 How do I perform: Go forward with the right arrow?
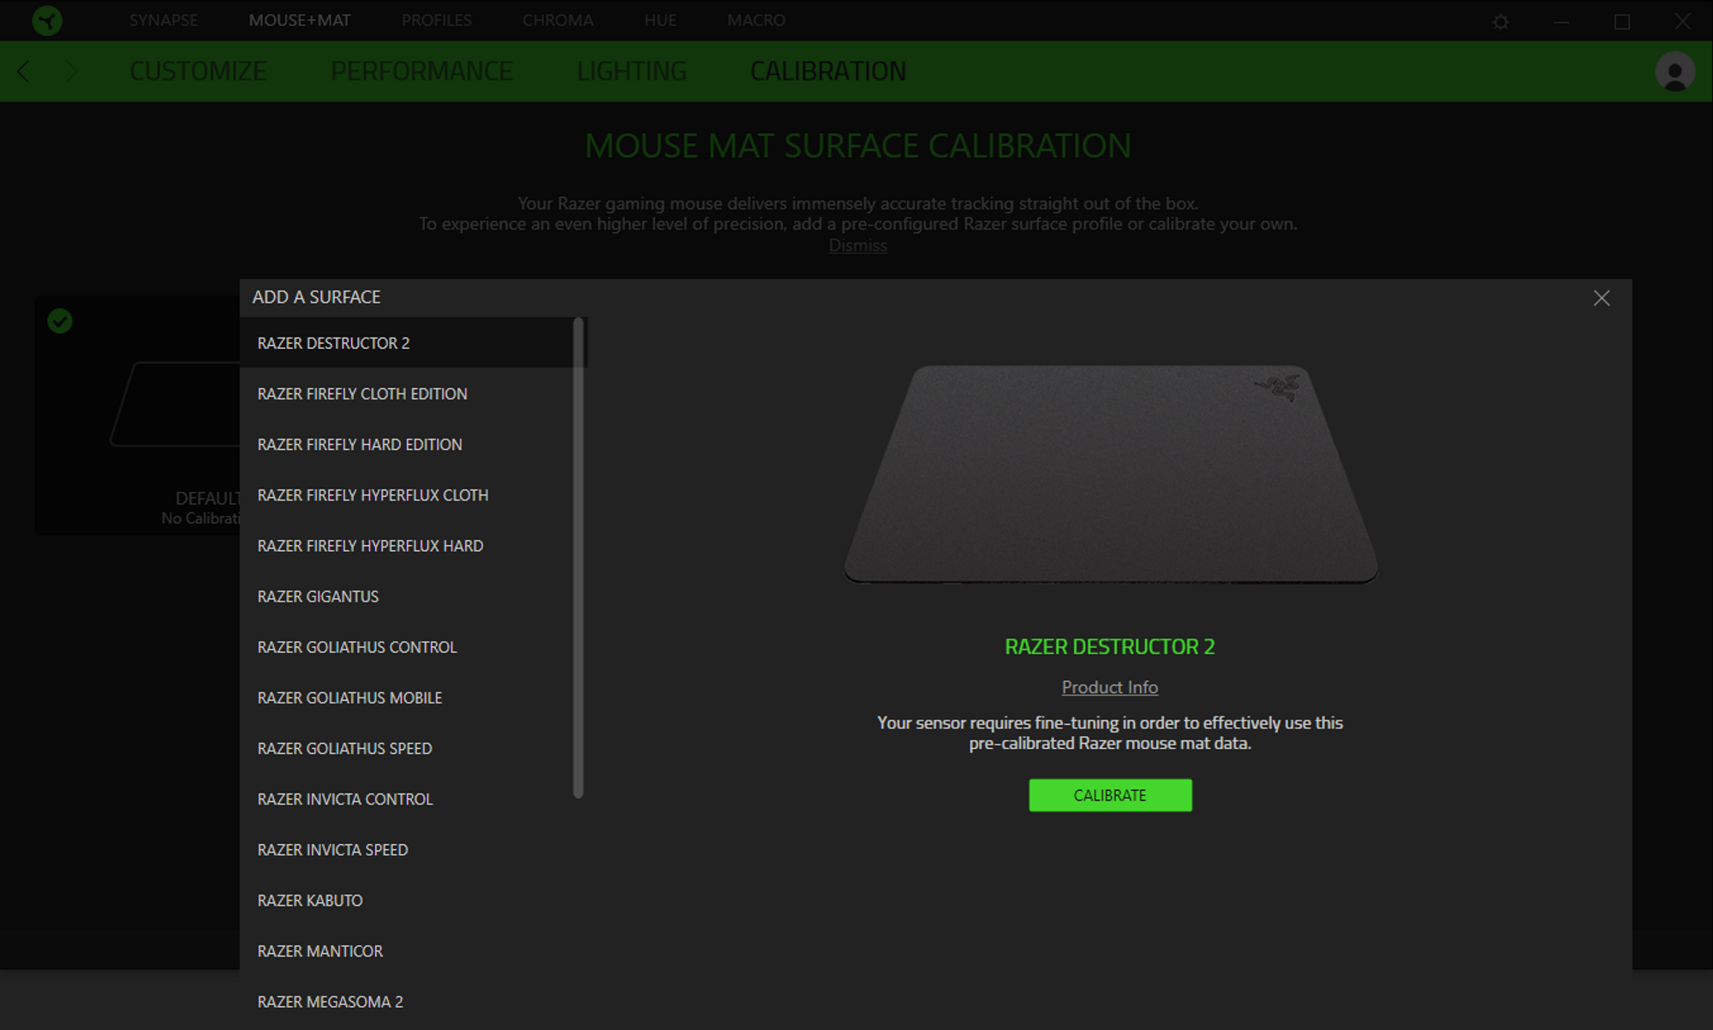(72, 71)
